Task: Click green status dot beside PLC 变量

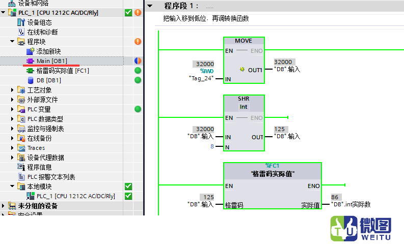Action: [138, 109]
